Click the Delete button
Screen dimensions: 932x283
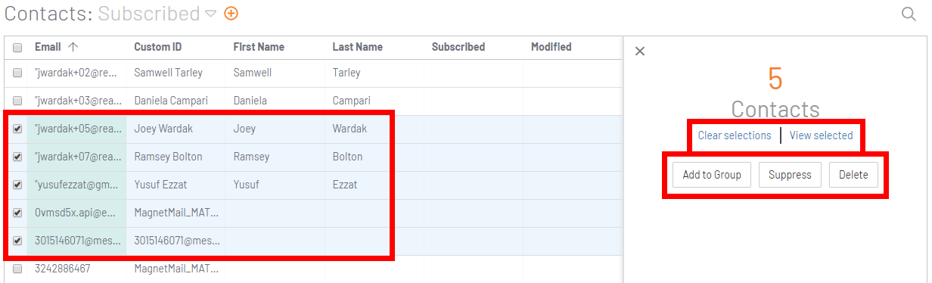click(x=853, y=175)
